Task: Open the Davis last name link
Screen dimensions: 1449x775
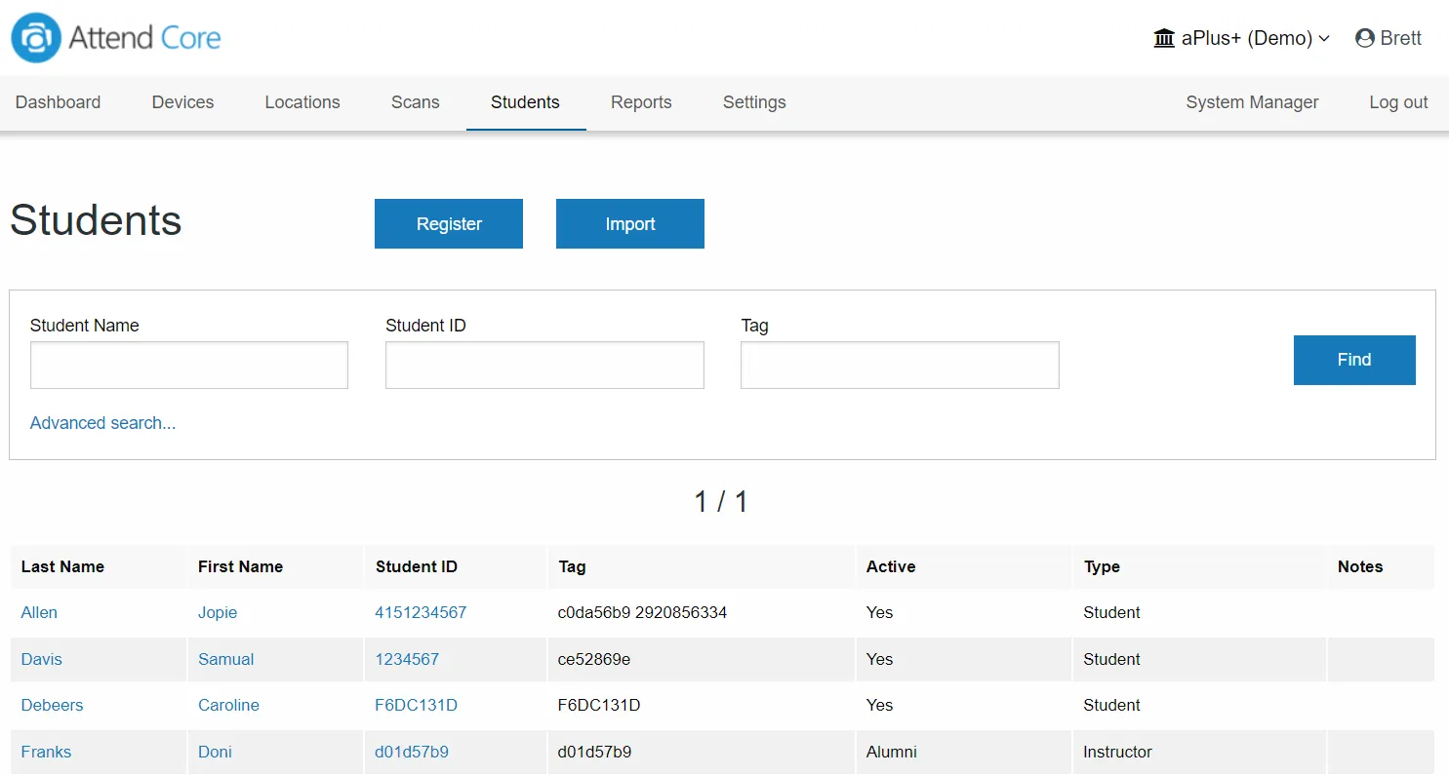Action: pos(42,659)
